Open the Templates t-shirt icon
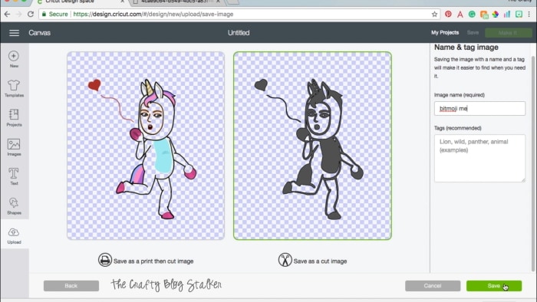Image resolution: width=537 pixels, height=302 pixels. point(14,85)
